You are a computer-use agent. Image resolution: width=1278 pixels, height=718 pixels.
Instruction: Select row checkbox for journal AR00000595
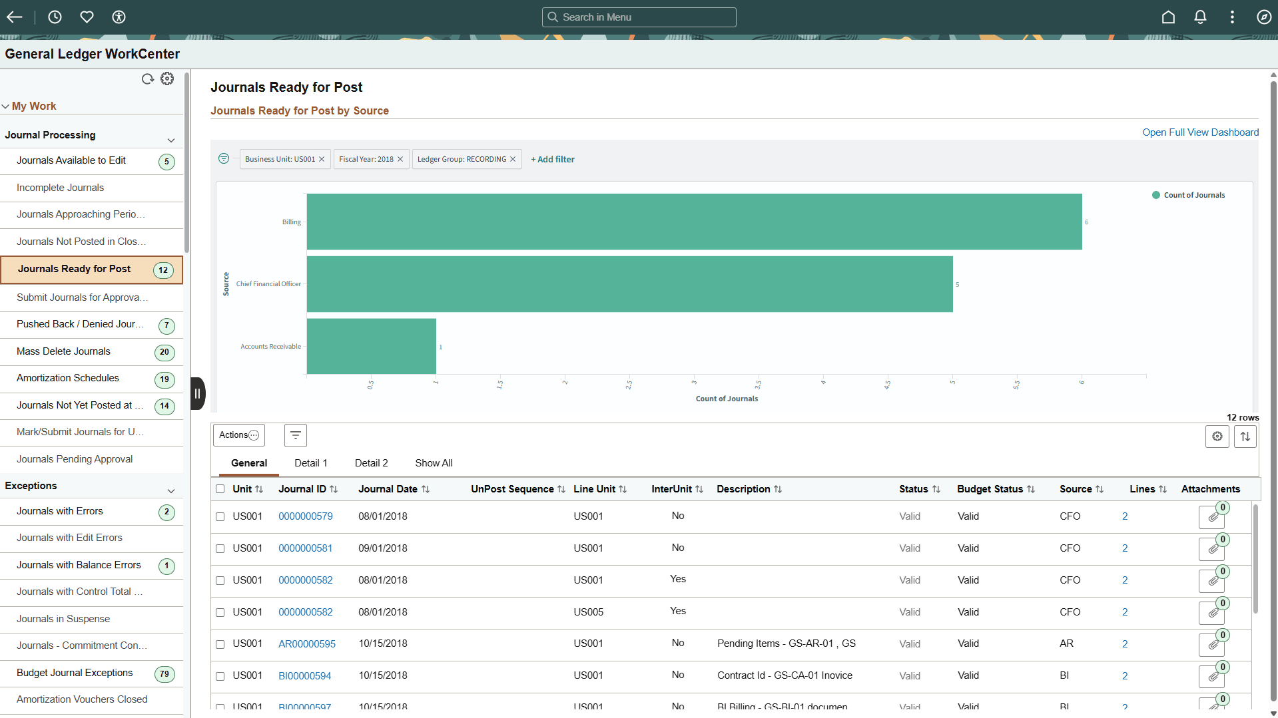coord(220,644)
